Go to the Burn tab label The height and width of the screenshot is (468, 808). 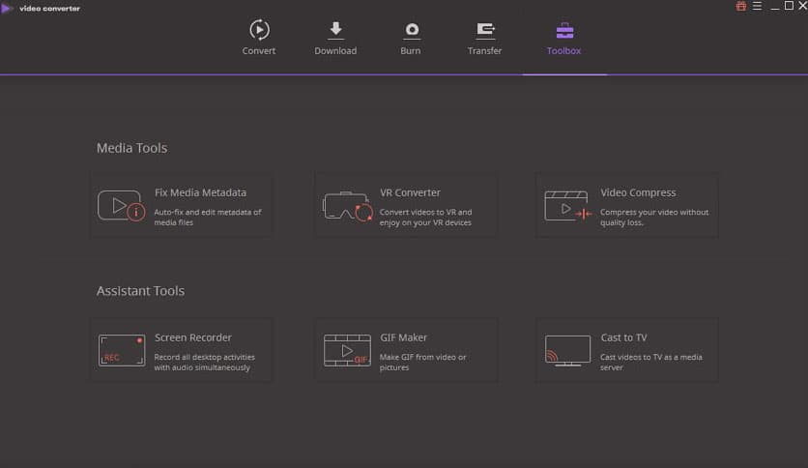tap(411, 50)
